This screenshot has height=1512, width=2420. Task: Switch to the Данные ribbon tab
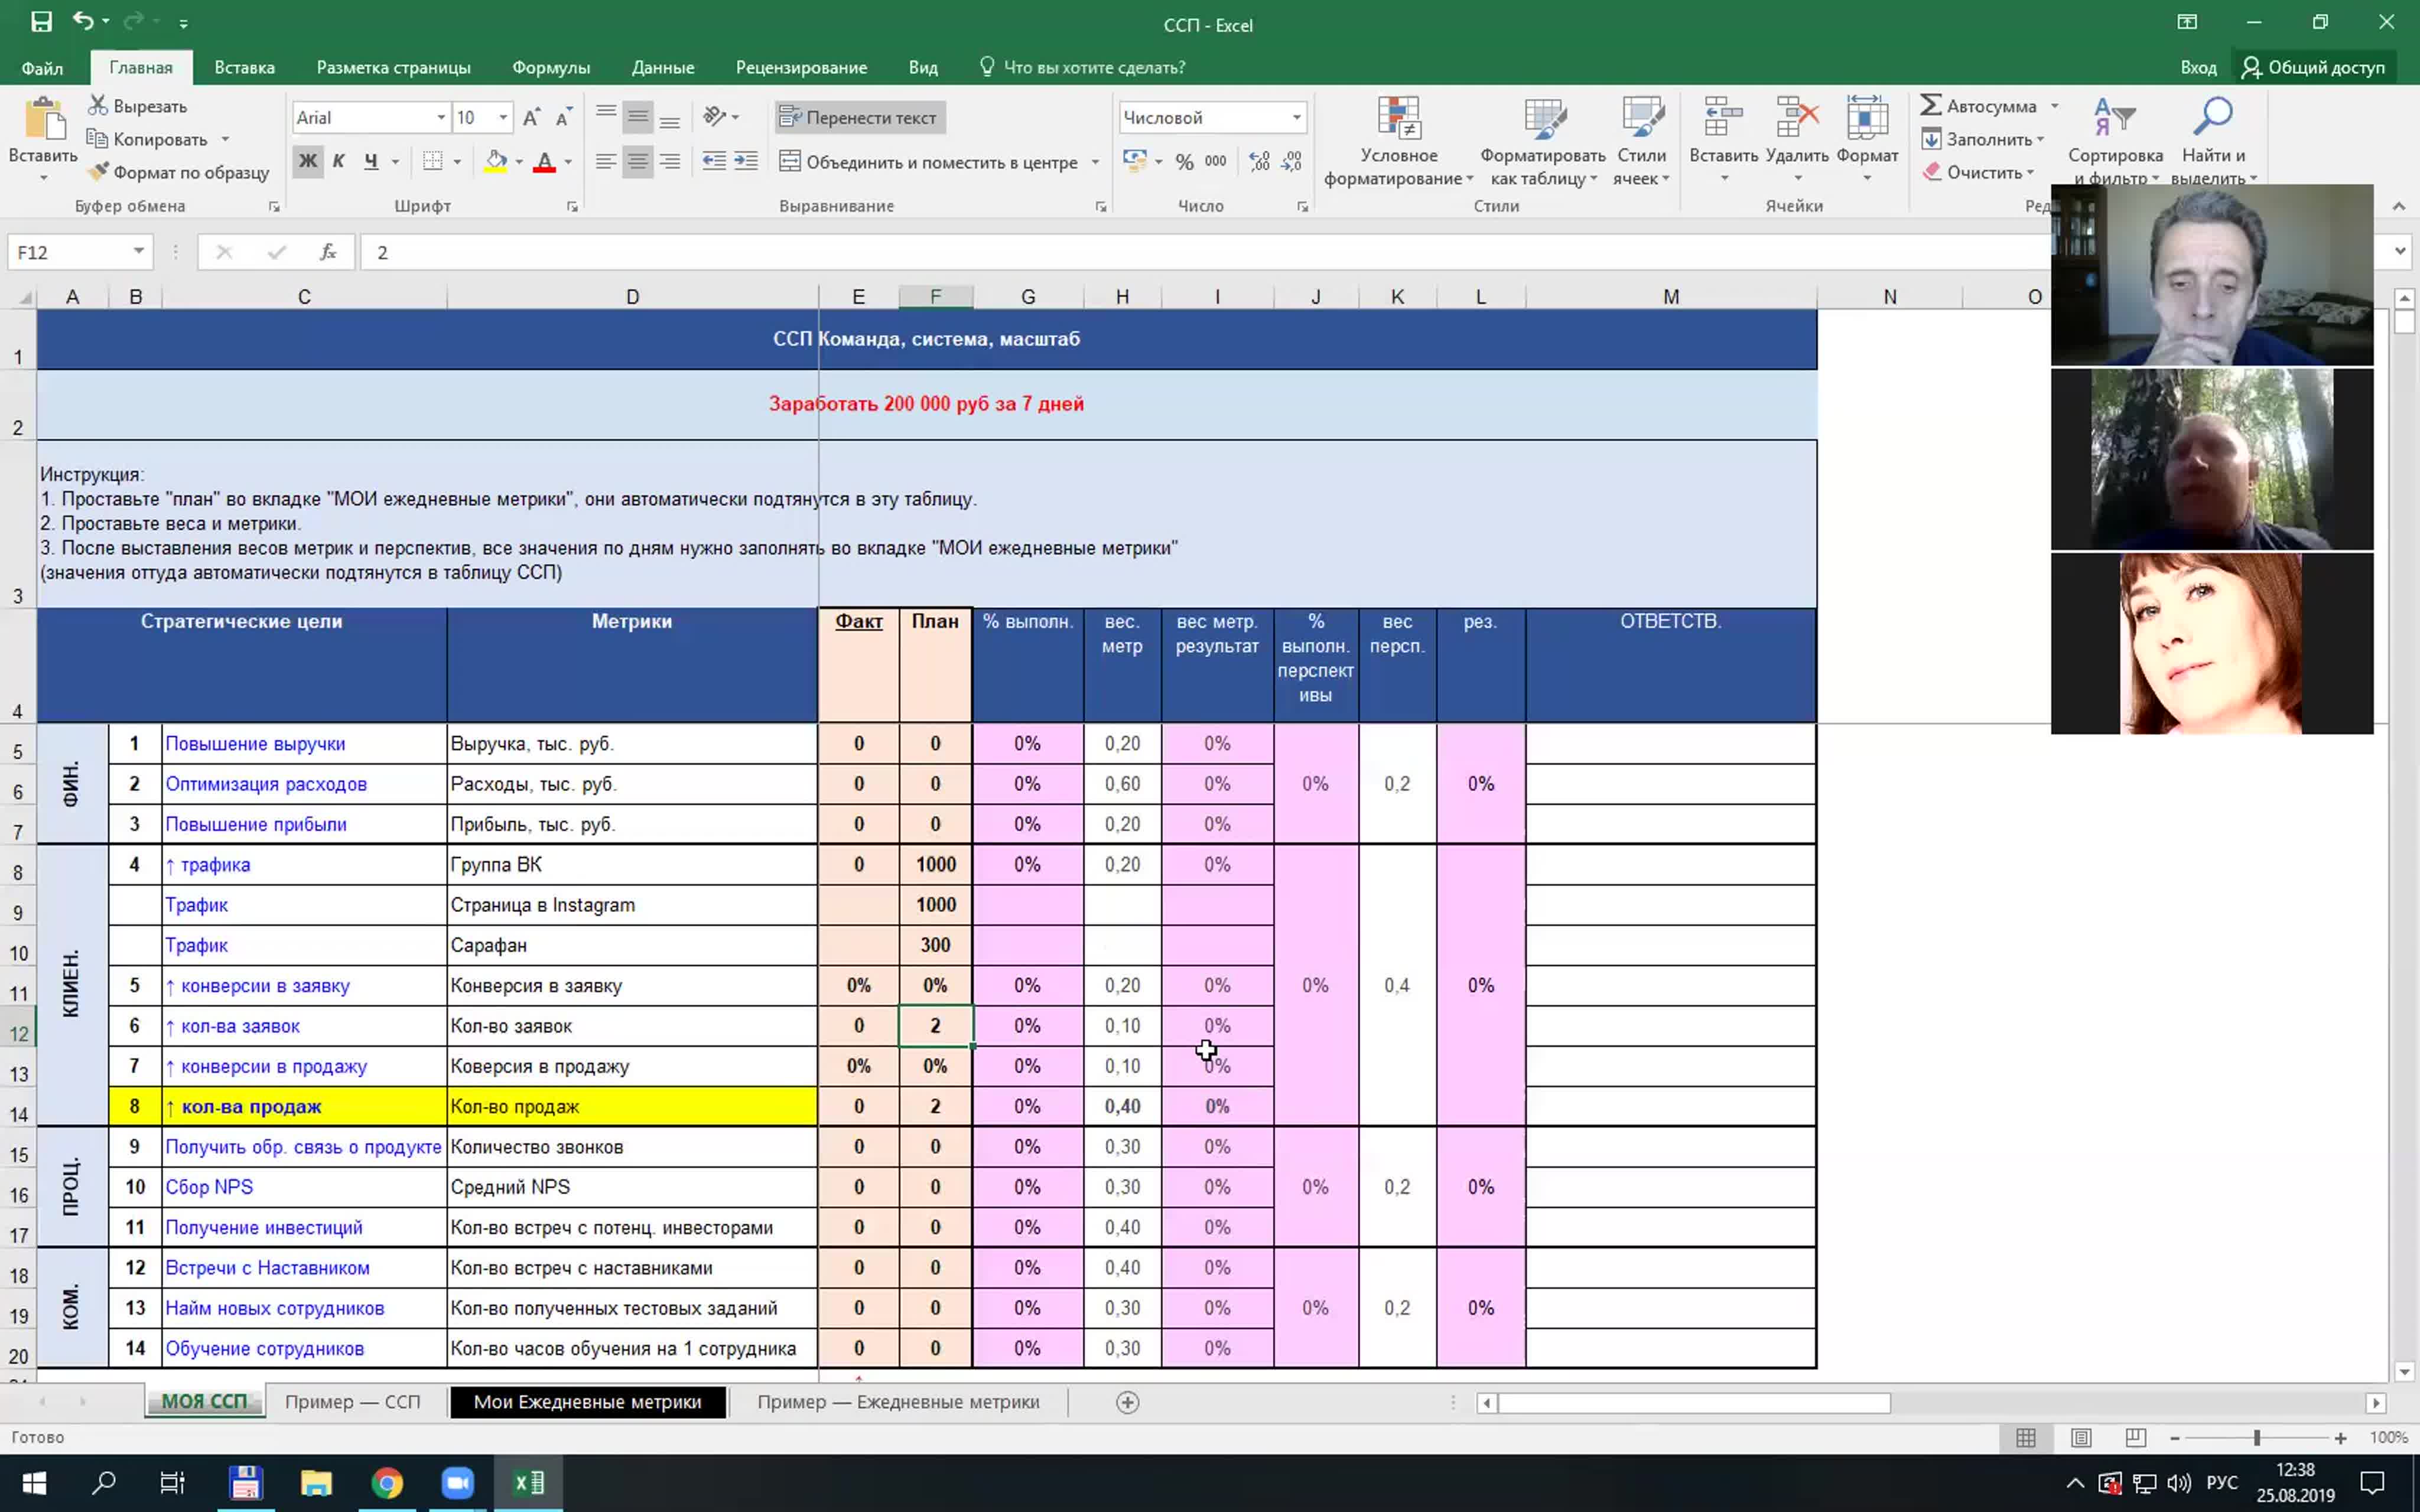tap(663, 67)
